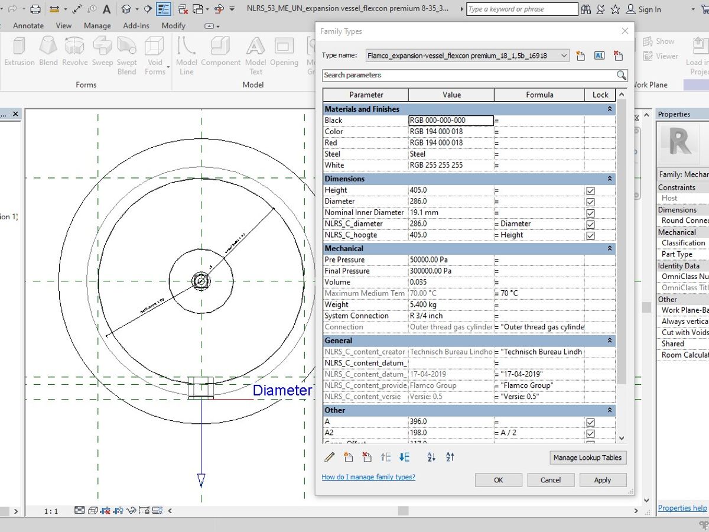Switch to the Annotate ribbon tab
Image resolution: width=709 pixels, height=532 pixels.
click(28, 25)
